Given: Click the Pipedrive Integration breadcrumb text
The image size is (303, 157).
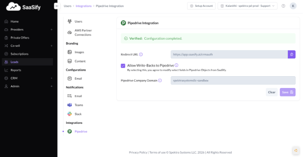Looking at the screenshot, I should coord(110,6).
